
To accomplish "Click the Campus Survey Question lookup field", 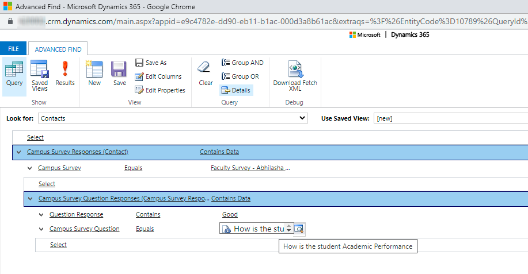I will (x=256, y=229).
